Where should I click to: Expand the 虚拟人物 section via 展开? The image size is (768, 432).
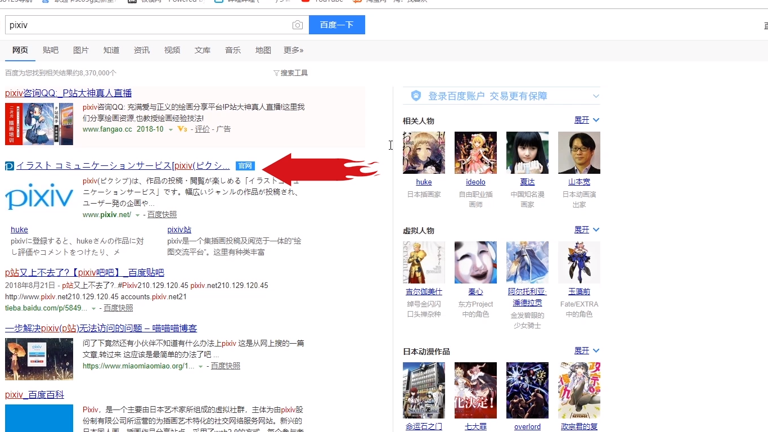pyautogui.click(x=587, y=230)
